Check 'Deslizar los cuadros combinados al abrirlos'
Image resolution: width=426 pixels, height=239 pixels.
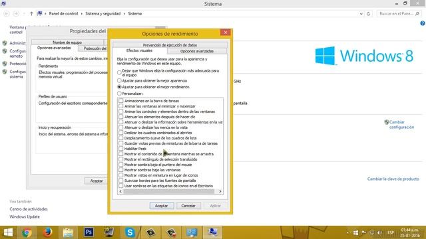(121, 133)
